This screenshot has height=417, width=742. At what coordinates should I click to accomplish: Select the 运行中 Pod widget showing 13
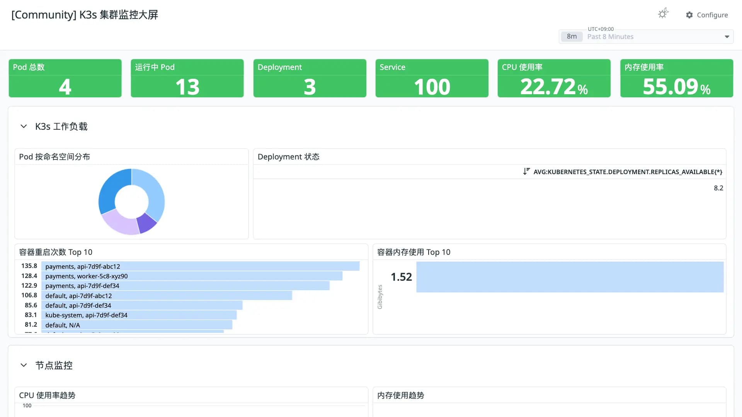click(187, 78)
